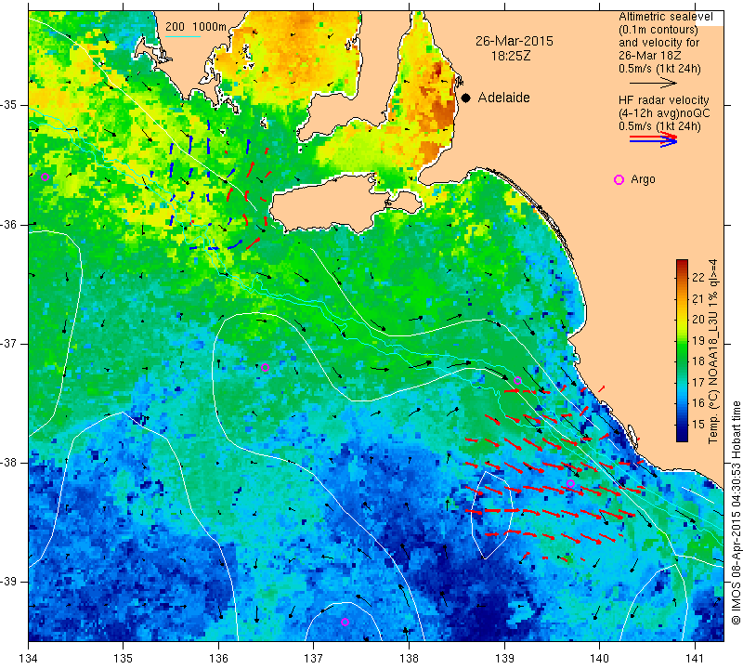Click the dark red end of the temperature color bar
The height and width of the screenshot is (669, 743).
coord(682,264)
